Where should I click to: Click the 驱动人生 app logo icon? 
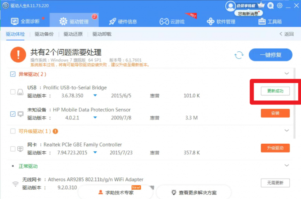tap(5, 5)
